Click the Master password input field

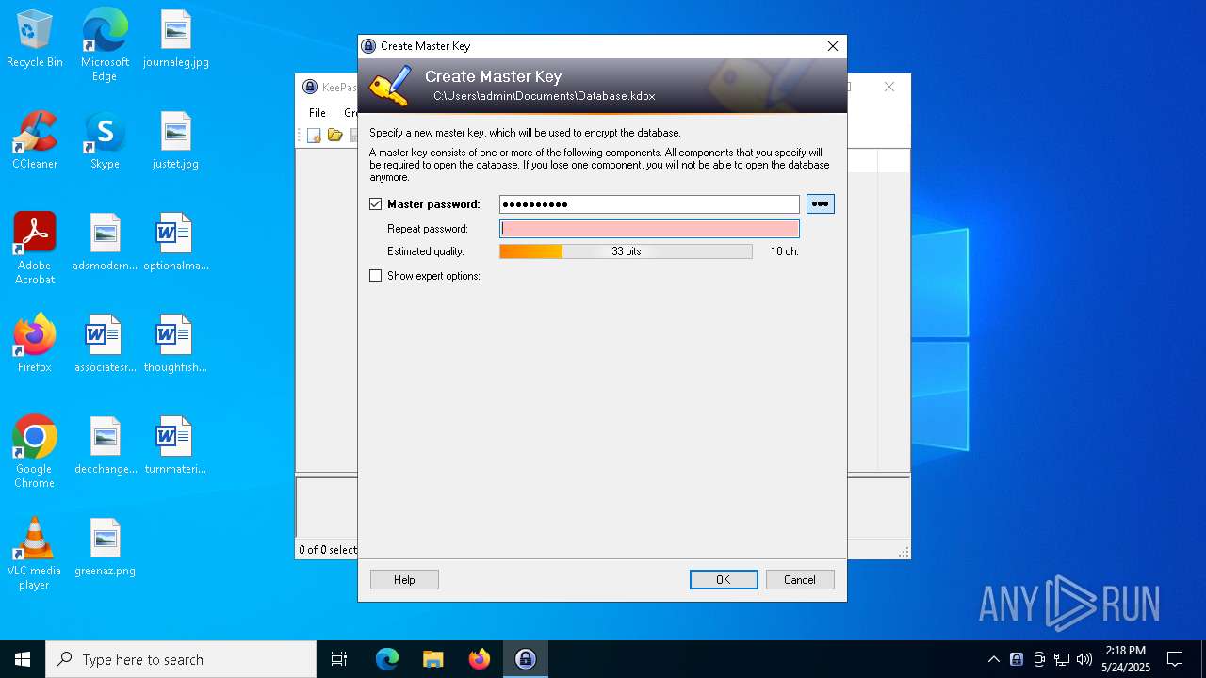click(649, 204)
